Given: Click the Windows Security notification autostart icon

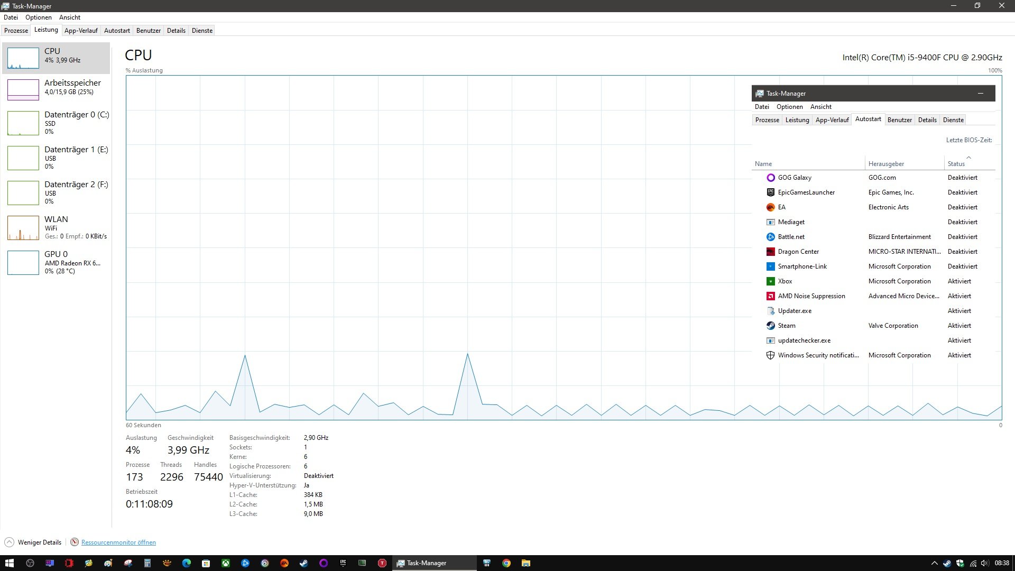Looking at the screenshot, I should tap(771, 355).
